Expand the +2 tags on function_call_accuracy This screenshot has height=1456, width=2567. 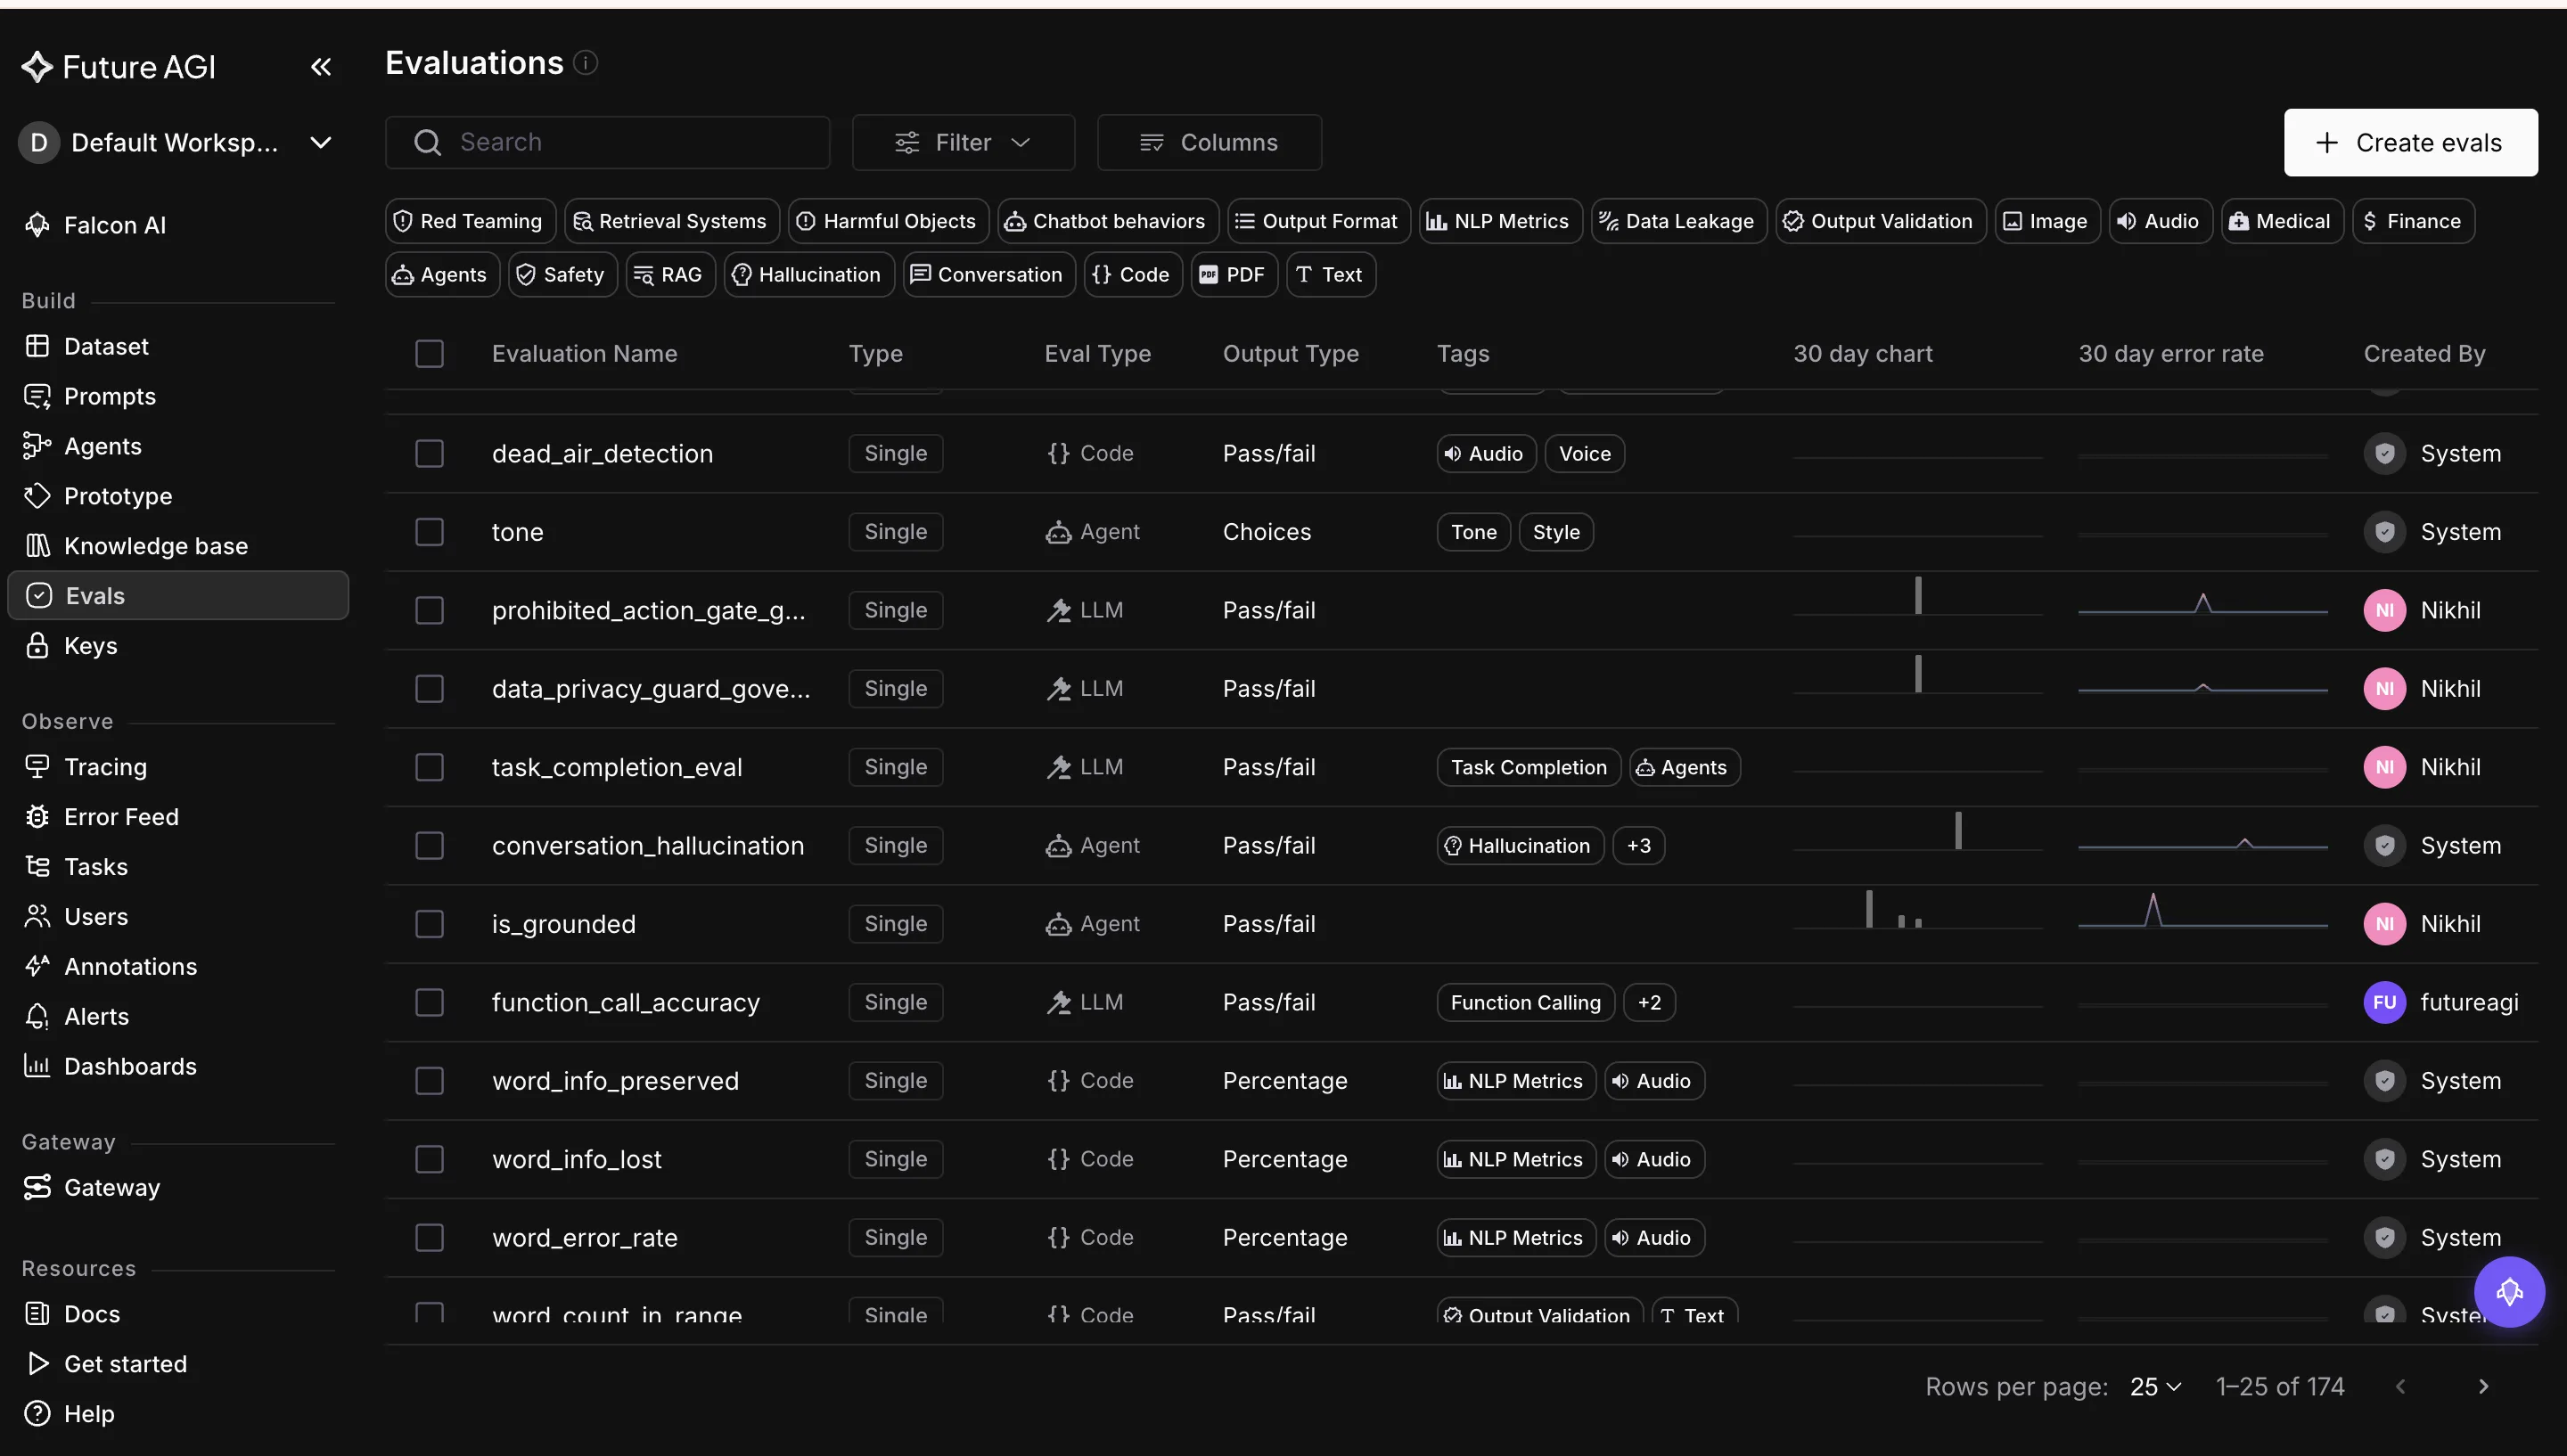click(x=1649, y=1002)
